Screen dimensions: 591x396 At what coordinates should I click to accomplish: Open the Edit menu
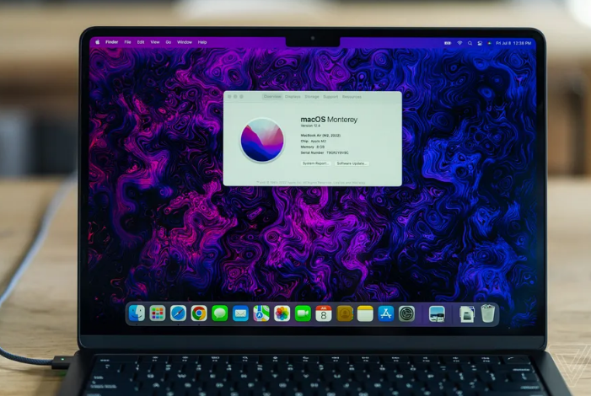pos(141,42)
